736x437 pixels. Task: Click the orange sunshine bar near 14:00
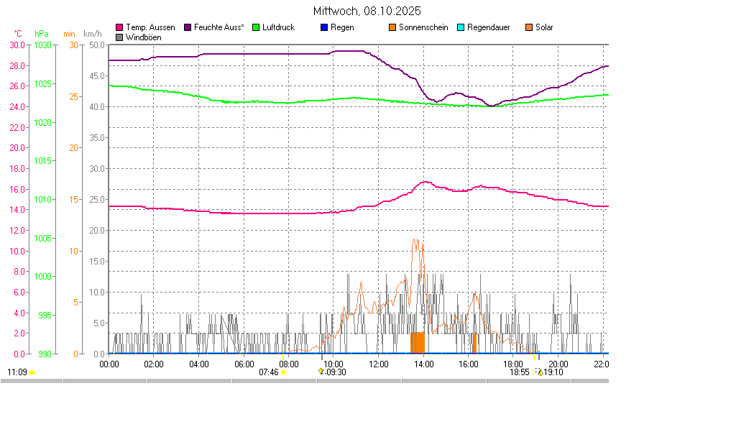click(418, 342)
